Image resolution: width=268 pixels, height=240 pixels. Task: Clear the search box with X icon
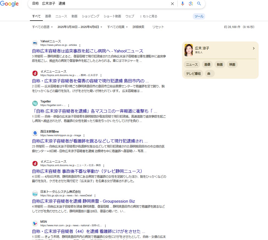pyautogui.click(x=172, y=4)
